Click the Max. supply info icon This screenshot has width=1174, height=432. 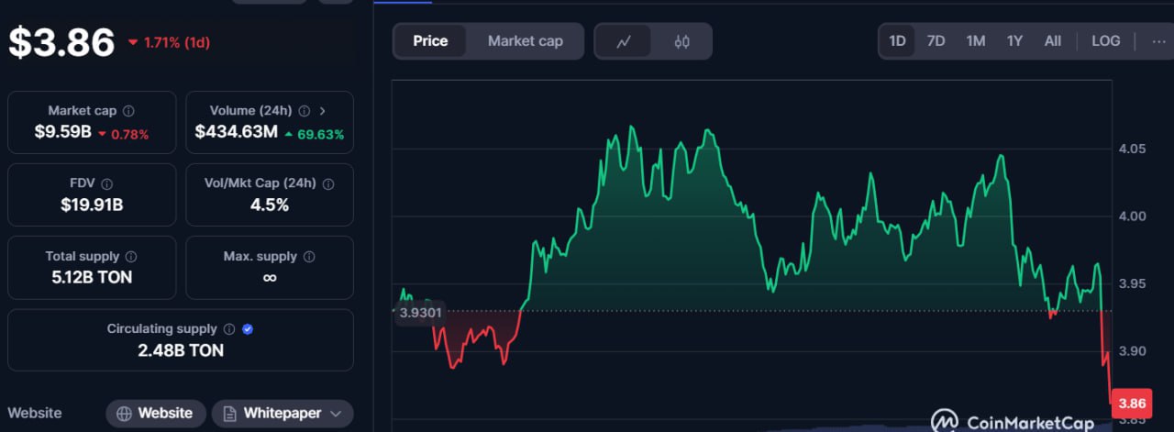tap(309, 257)
